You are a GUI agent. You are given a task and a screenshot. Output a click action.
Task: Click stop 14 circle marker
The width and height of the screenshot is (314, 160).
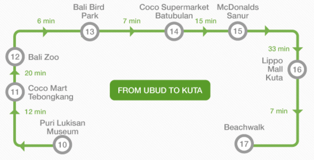[174, 31]
